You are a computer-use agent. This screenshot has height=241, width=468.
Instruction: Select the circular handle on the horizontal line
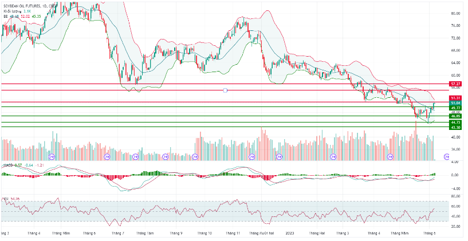[x=225, y=90]
